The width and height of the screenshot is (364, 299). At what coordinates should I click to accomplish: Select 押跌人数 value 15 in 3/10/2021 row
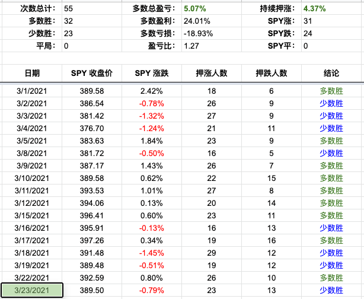[x=272, y=178]
